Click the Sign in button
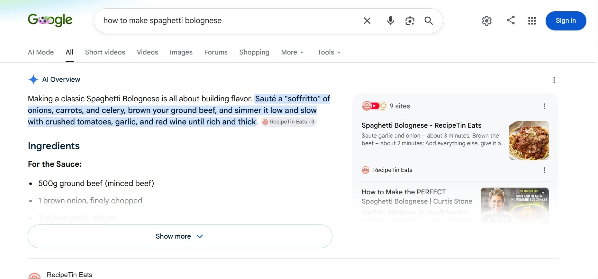 click(566, 21)
